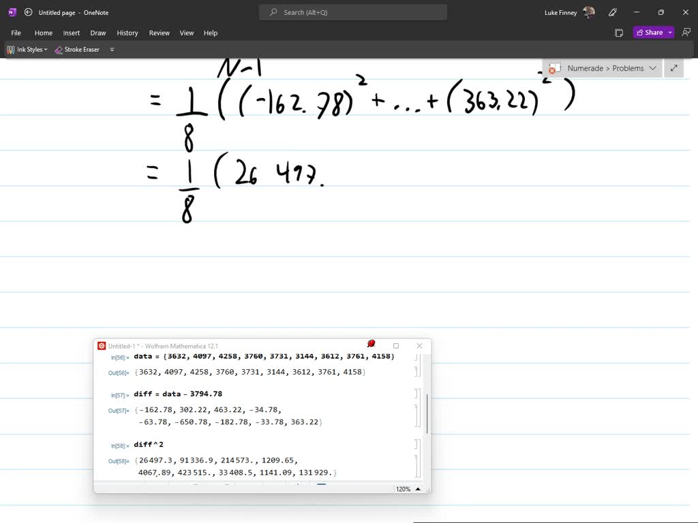Open the 120% zoom menu in Mathematica
This screenshot has height=523, width=698.
click(403, 489)
